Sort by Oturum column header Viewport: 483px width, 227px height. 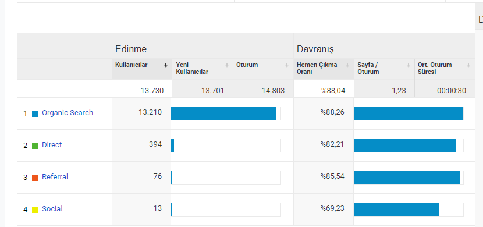coord(264,69)
